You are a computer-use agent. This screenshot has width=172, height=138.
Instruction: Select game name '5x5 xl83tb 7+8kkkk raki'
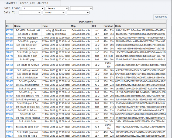click(28, 30)
